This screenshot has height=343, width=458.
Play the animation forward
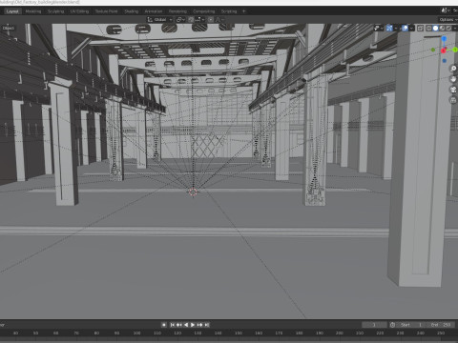tap(193, 325)
